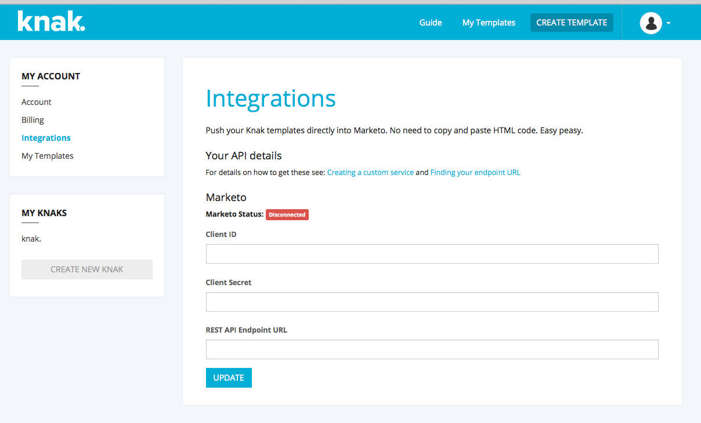
Task: Focus the Client Secret input field
Action: click(432, 302)
